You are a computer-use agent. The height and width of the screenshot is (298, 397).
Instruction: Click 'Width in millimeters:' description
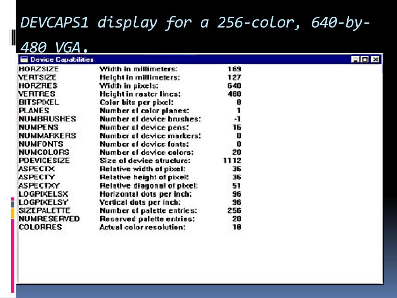138,69
